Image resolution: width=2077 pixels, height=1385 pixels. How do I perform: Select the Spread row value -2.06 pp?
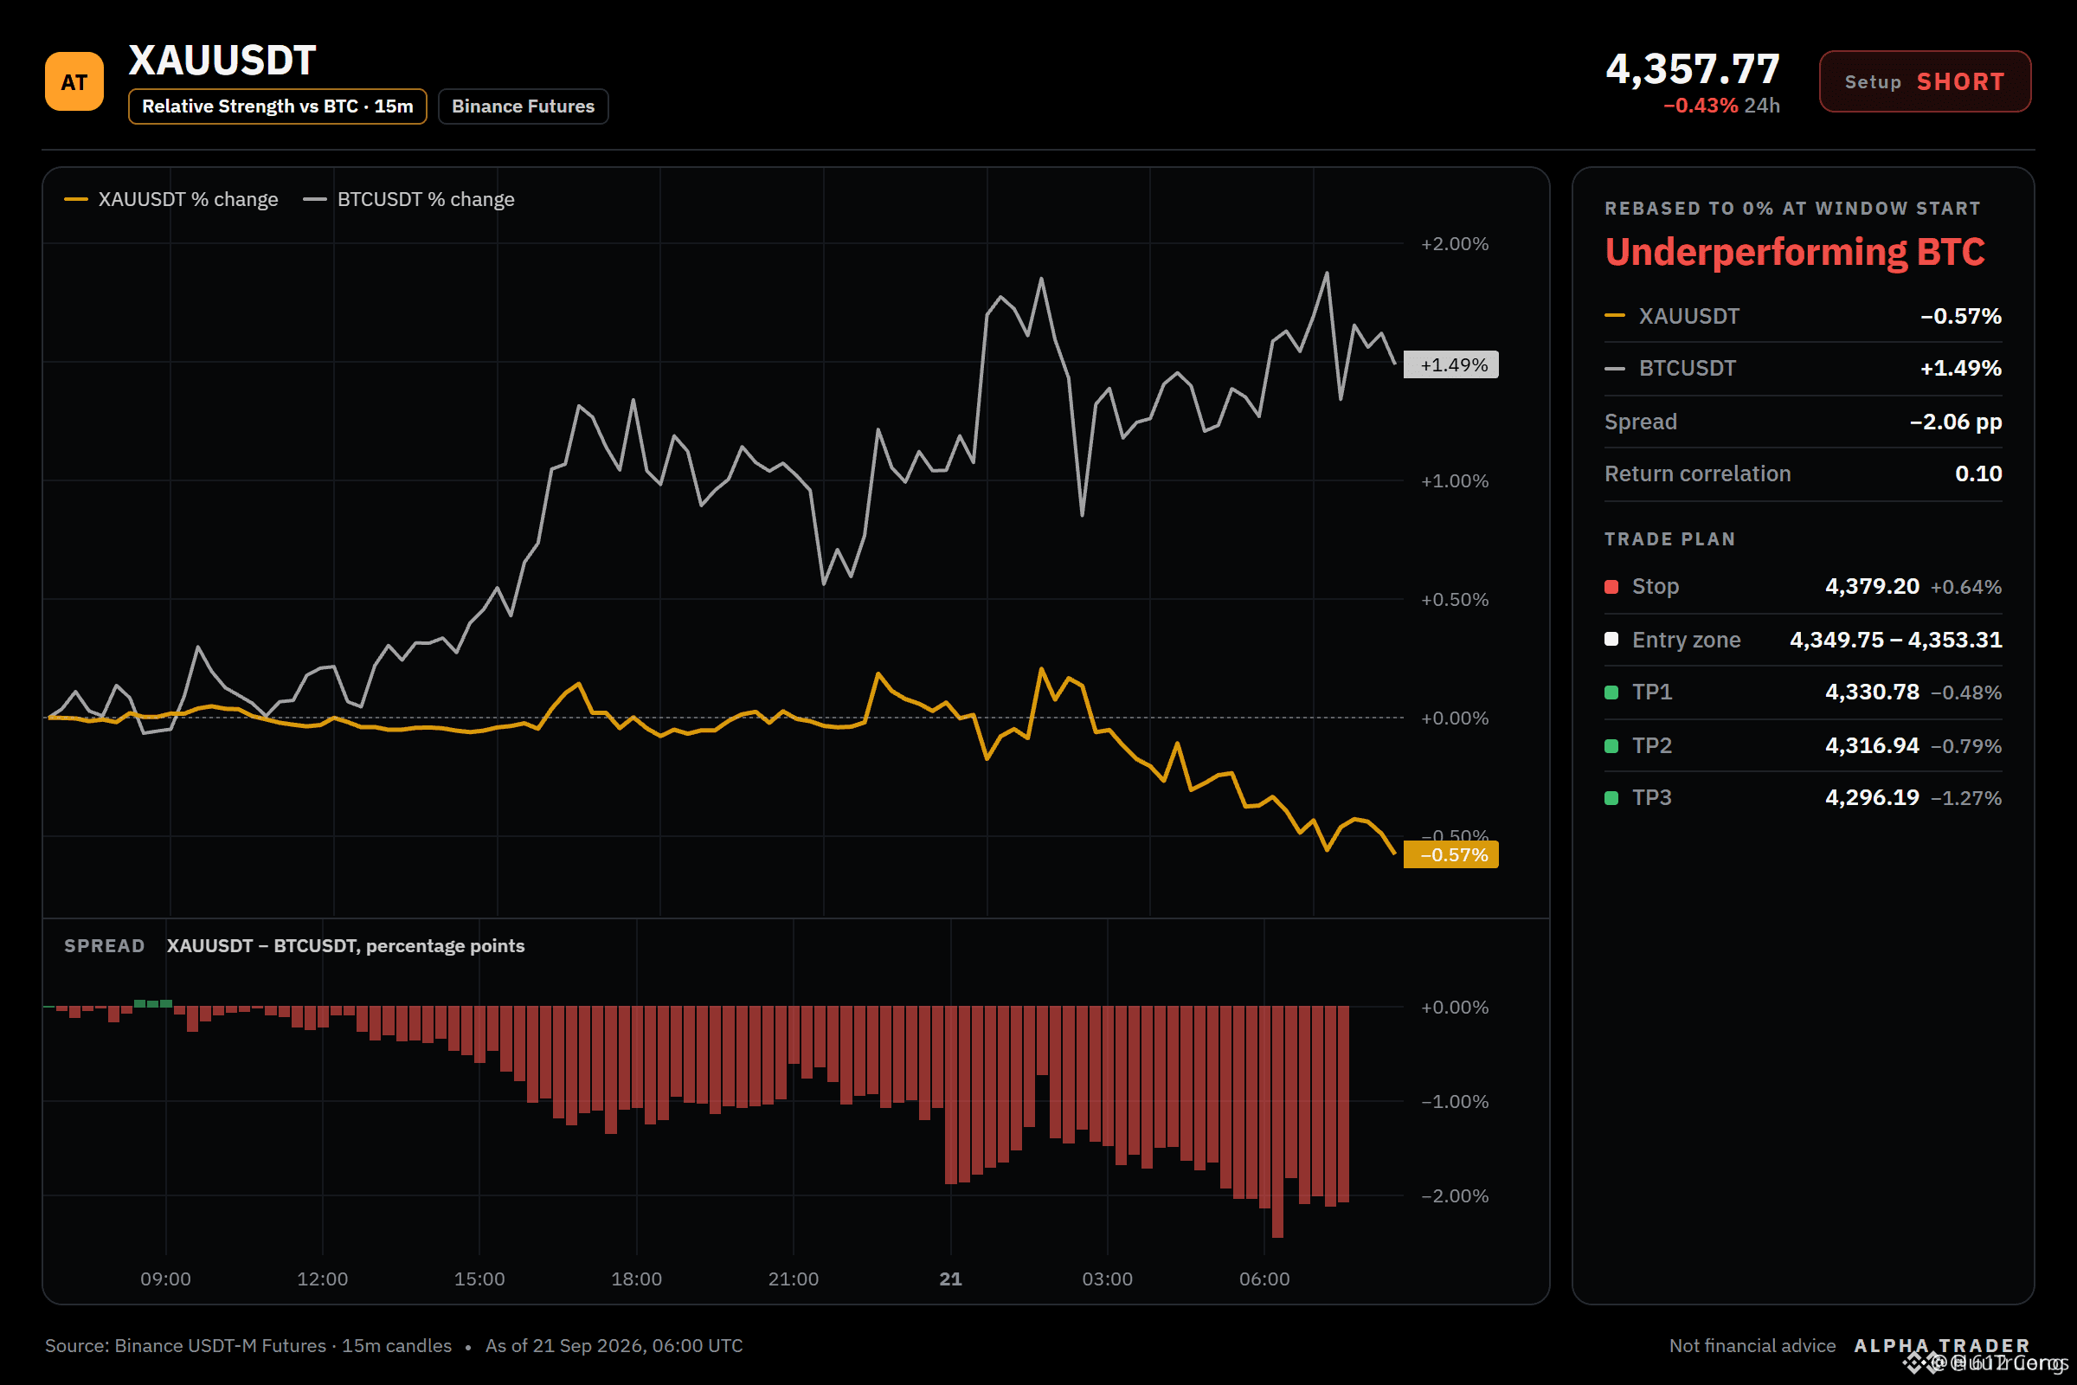(1955, 422)
